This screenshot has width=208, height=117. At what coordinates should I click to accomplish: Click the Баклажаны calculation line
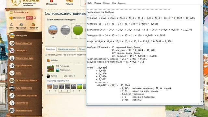click(139, 30)
